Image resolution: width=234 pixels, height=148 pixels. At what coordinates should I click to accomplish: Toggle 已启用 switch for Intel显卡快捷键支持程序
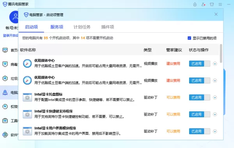(x=200, y=115)
